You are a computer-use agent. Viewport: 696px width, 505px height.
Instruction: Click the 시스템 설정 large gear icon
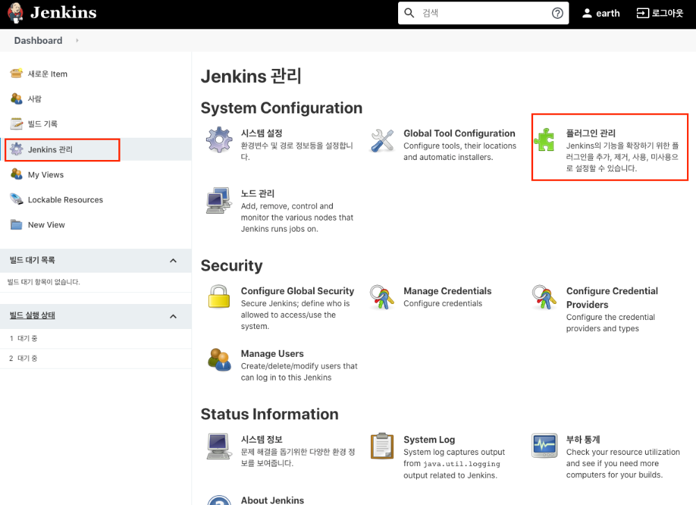tap(219, 139)
